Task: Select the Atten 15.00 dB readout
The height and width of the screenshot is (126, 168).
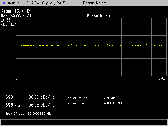Action: tap(15, 11)
